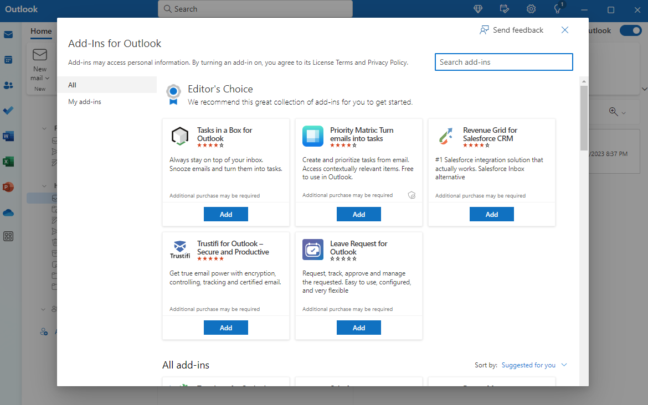This screenshot has width=648, height=405.
Task: Open the Calendar from the left sidebar
Action: [8, 59]
